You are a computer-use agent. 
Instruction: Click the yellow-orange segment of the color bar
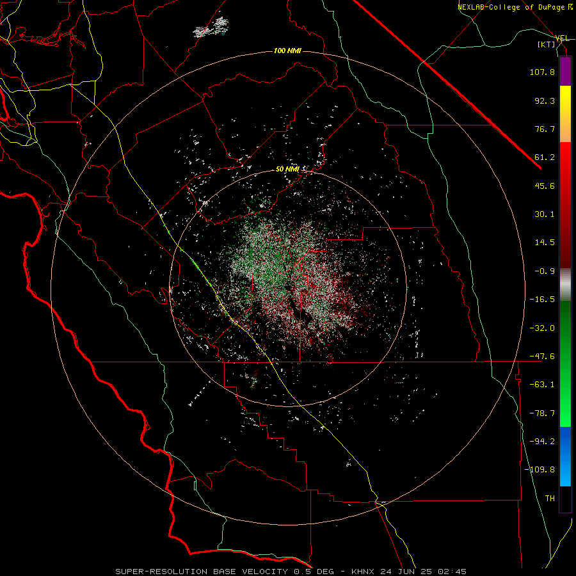[x=565, y=114]
